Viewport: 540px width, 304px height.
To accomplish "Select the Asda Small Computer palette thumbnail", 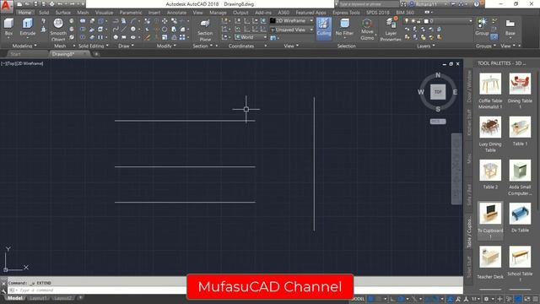I will 520,171.
